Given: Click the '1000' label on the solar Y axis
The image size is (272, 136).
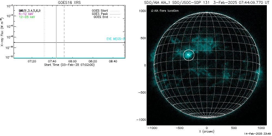Looking at the screenshot, I should click(x=143, y=11).
